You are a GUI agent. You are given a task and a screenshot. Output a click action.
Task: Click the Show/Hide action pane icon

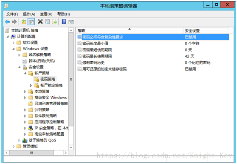coord(71,22)
